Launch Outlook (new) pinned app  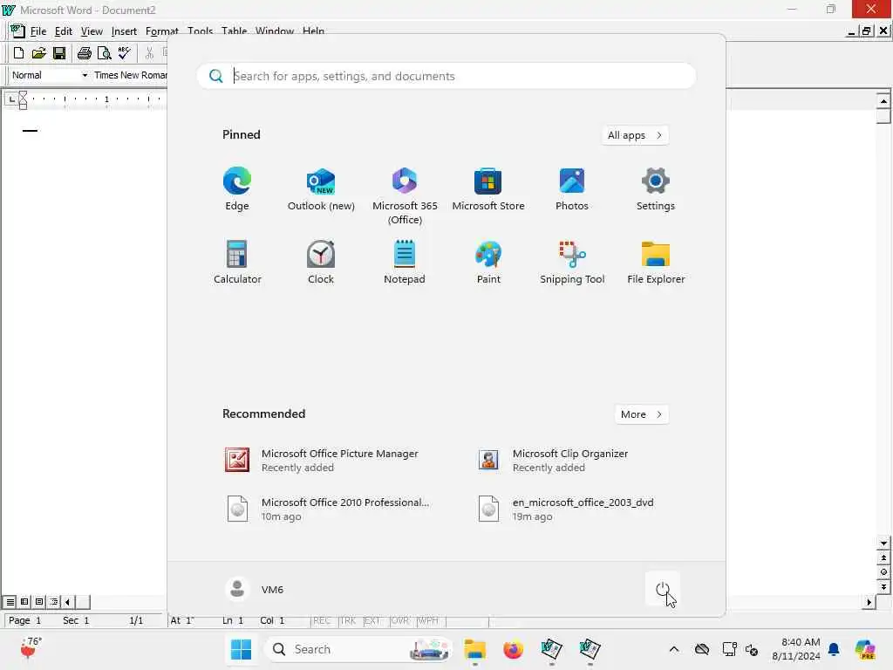tap(321, 189)
